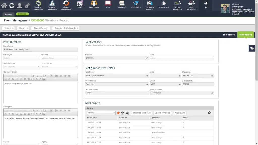Screen dimensions: 258x145
Task: Open the Service Levels module
Action: point(164,5)
